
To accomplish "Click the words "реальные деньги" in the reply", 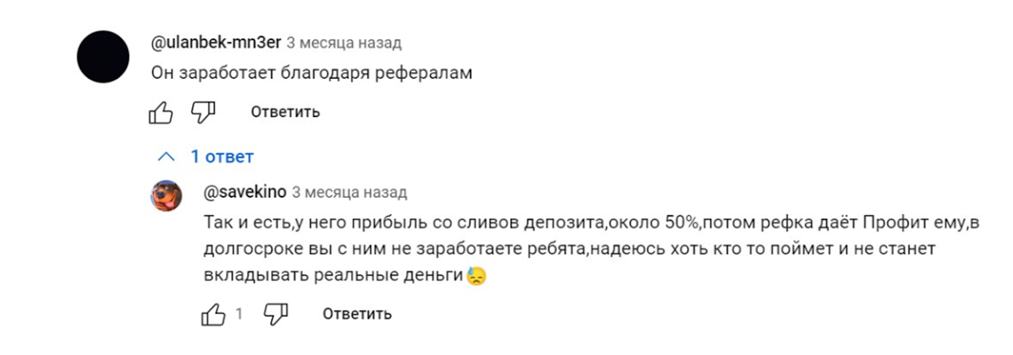I will [x=388, y=275].
